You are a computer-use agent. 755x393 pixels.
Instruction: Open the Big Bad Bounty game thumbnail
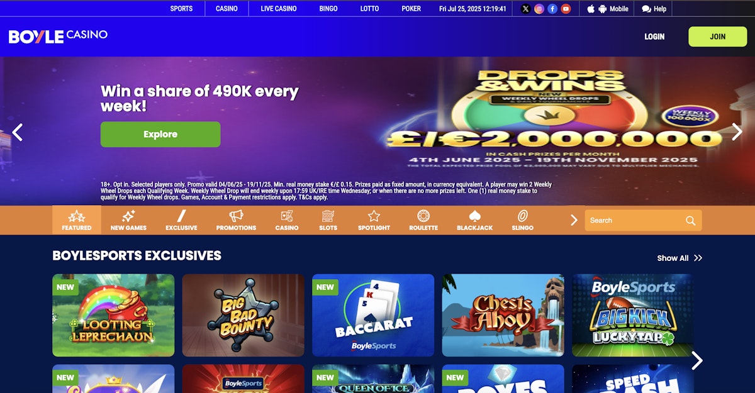coord(243,315)
